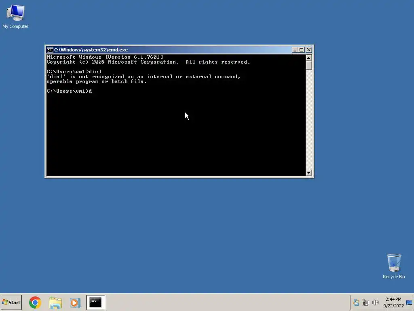Open the volume speaker tray icon
Viewport: 414px width, 311px height.
pos(375,302)
